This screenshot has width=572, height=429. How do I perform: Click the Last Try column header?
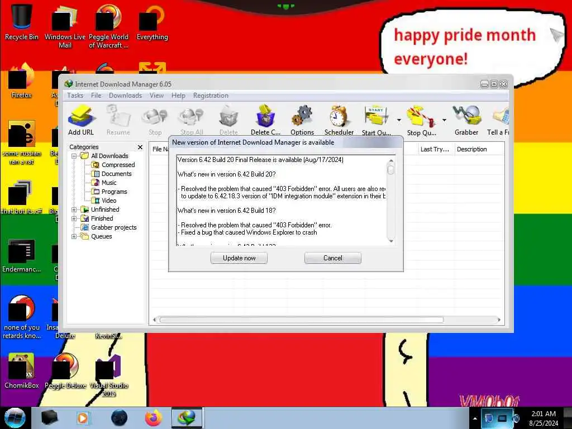435,149
